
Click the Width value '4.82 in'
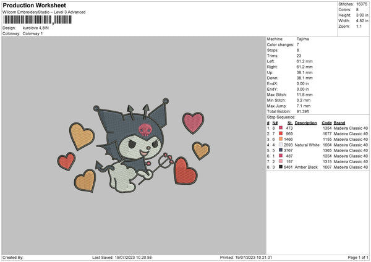click(362, 21)
